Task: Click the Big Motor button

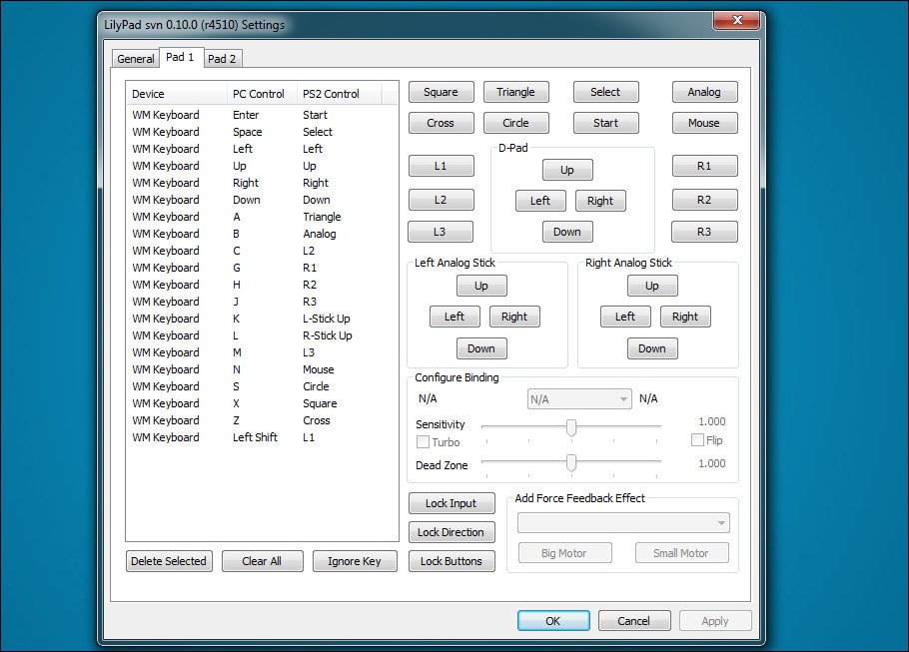Action: [564, 553]
